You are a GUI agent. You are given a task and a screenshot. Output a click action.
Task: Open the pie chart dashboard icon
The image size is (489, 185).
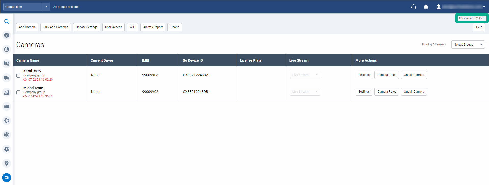click(x=7, y=49)
